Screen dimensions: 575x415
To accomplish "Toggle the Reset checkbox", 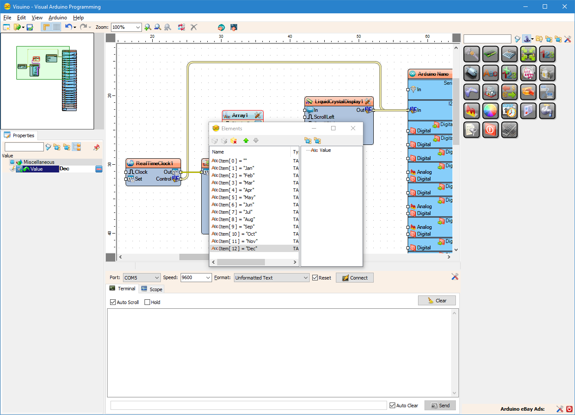I will 315,278.
